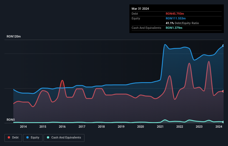Select the 2017 x-axis label
Image resolution: width=228 pixels, height=146 pixels.
82,127
